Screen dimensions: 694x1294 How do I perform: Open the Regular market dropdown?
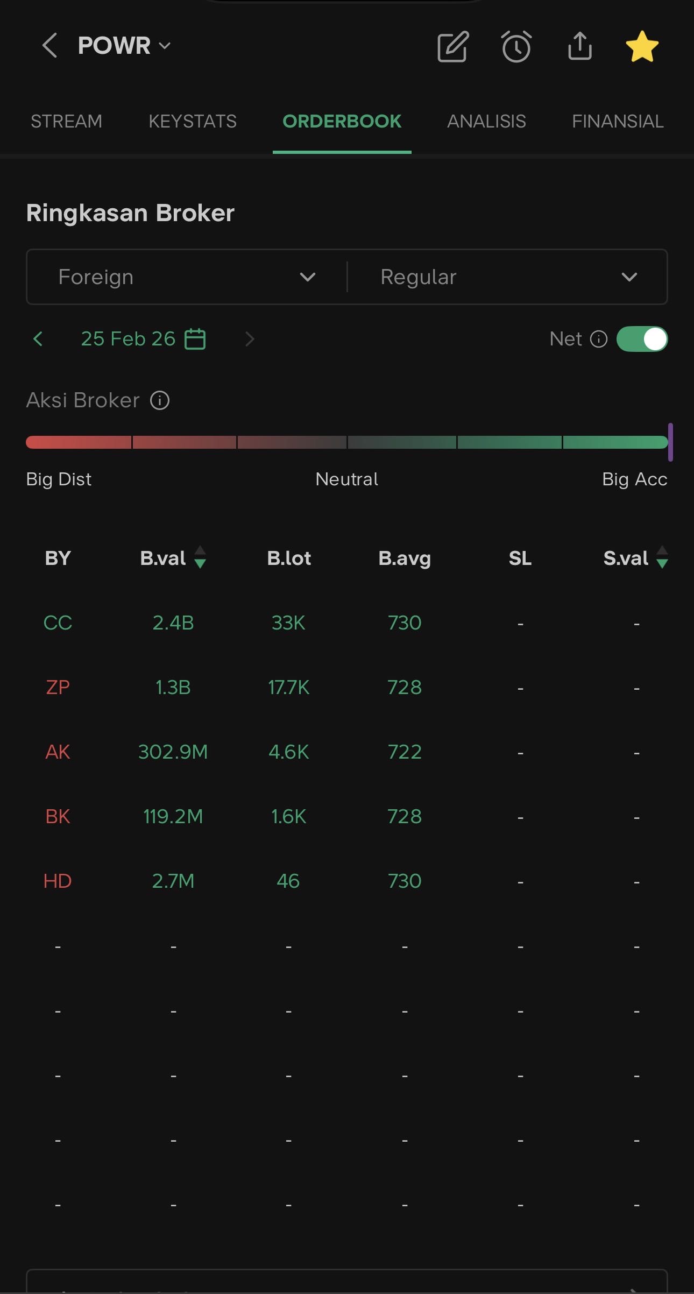pos(507,277)
